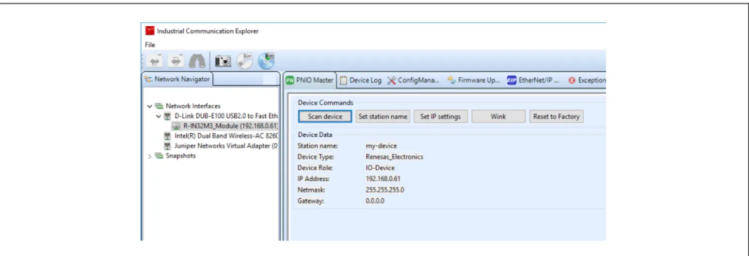
Task: Click the camera snapshot toolbar icon
Action: [x=224, y=61]
